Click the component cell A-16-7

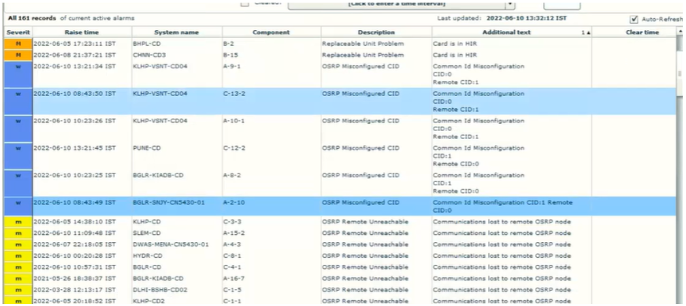click(x=271, y=279)
